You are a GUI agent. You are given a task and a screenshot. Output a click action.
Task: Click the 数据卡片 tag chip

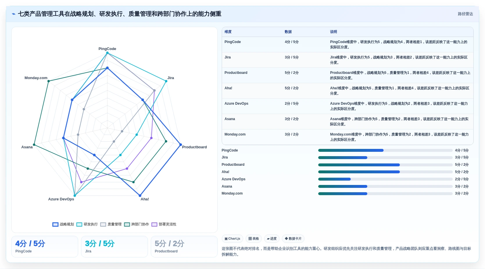click(293, 238)
